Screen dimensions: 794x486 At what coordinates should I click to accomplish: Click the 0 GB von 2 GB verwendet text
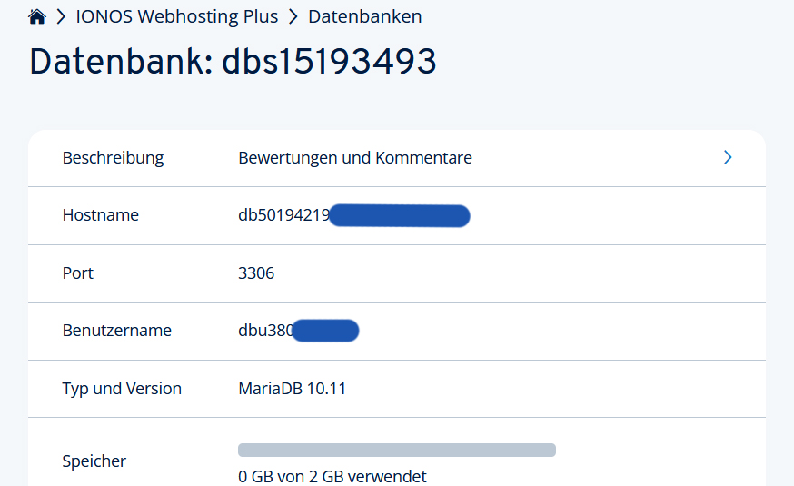(332, 476)
